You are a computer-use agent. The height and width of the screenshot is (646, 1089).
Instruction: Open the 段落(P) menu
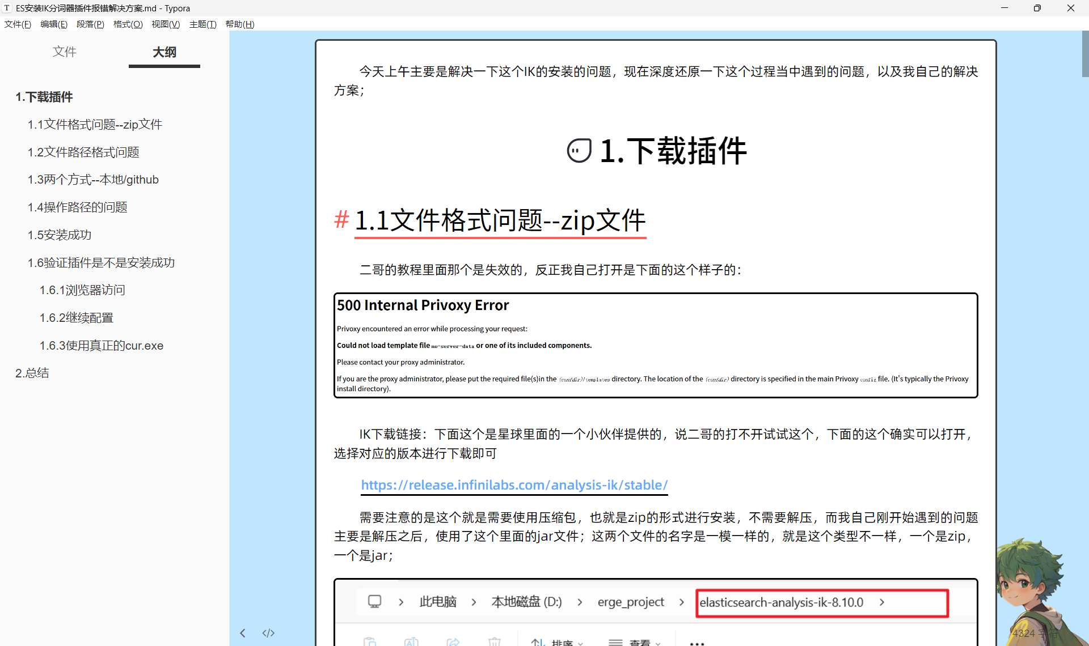pos(90,24)
